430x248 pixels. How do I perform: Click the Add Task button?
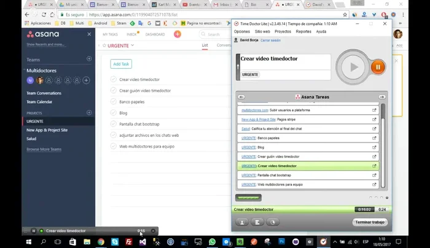pos(121,64)
